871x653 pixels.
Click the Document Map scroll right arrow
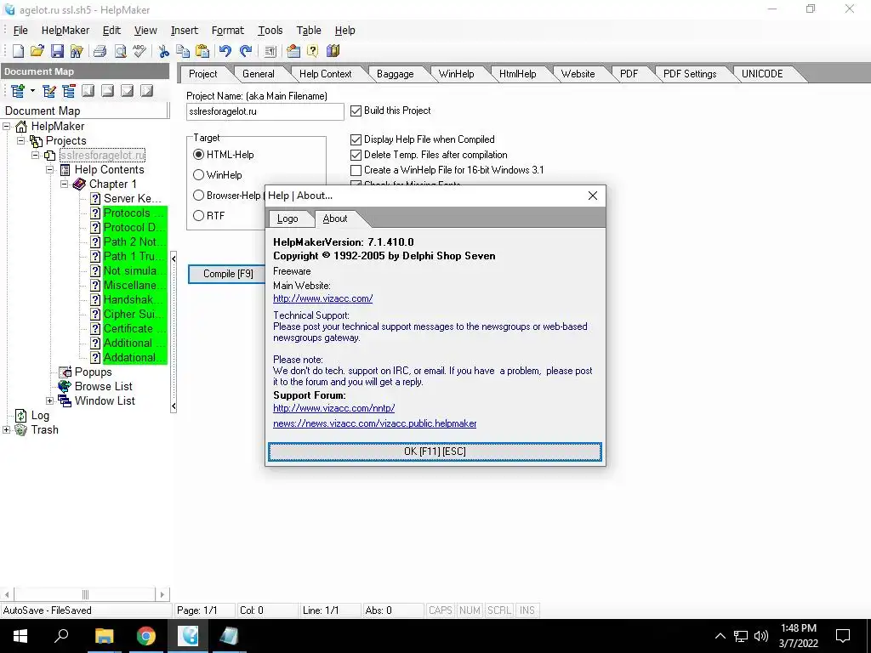162,594
